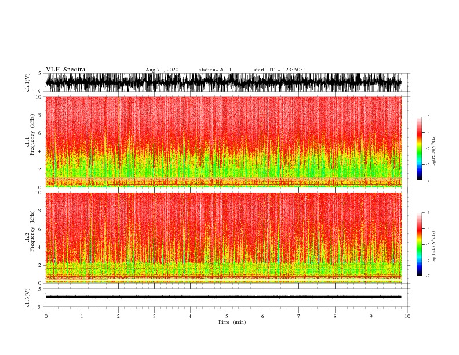Click the 'ch.1(V)' waveform axis label
459x355 pixels.
point(28,82)
